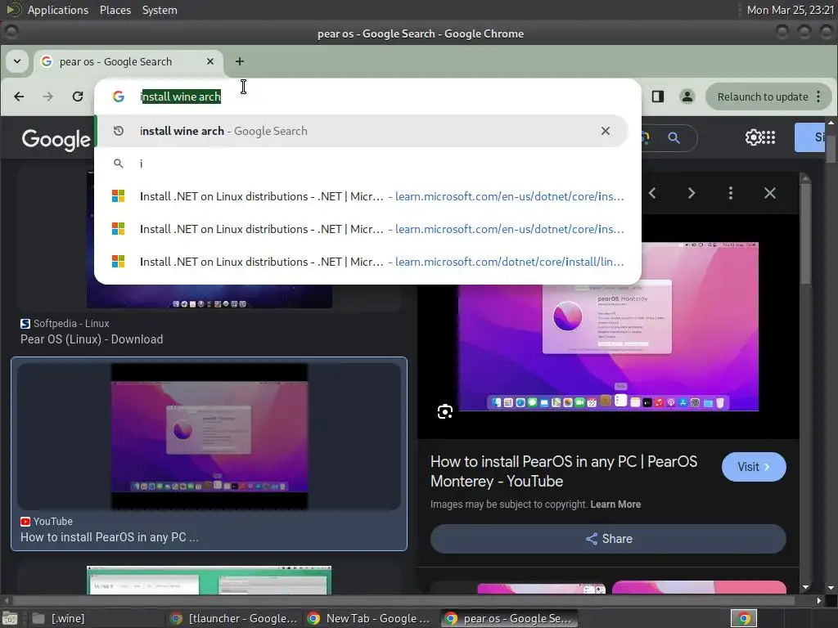
Task: Open Google quick settings gear icon
Action: [753, 137]
